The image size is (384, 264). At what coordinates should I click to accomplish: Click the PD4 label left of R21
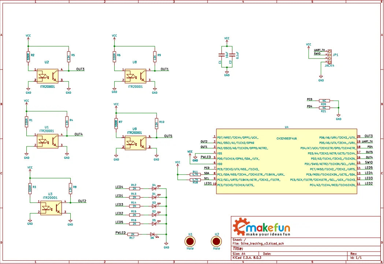click(x=310, y=106)
